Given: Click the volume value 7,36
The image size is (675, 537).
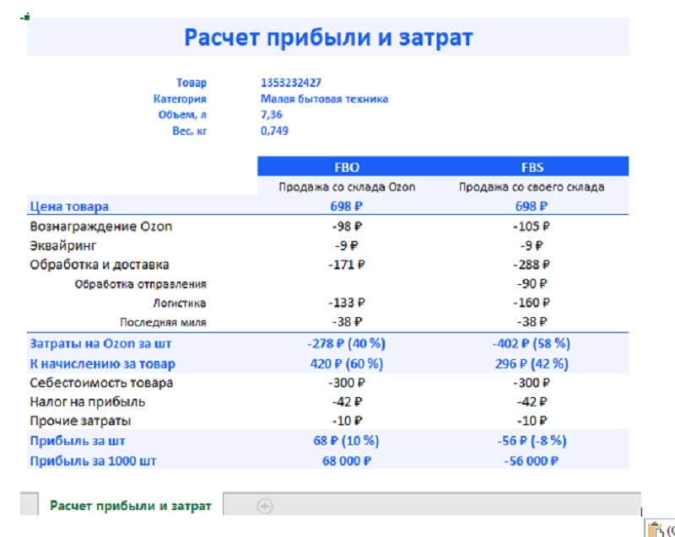Looking at the screenshot, I should (x=271, y=115).
